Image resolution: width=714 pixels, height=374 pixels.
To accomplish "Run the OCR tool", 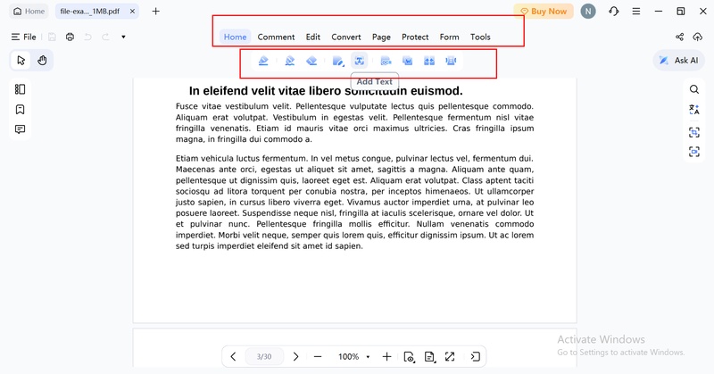I will 386,61.
